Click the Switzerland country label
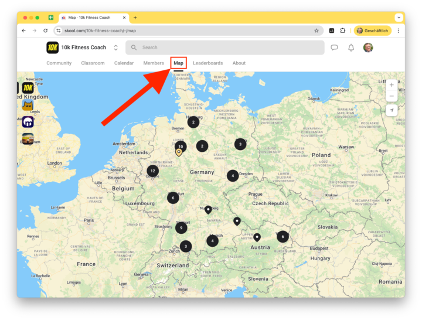Image resolution: width=422 pixels, height=320 pixels. (173, 265)
